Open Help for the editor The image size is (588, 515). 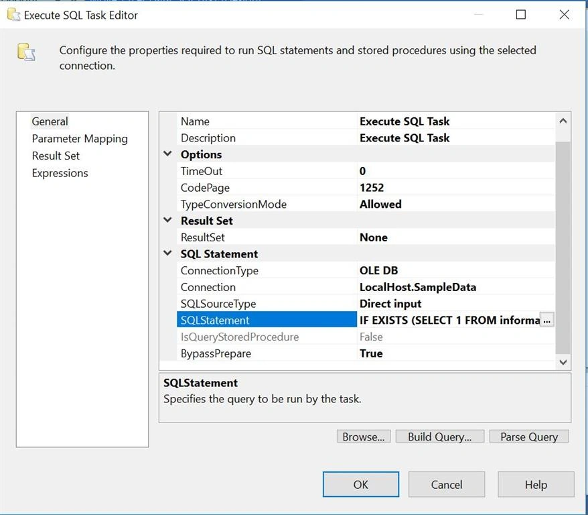(536, 485)
